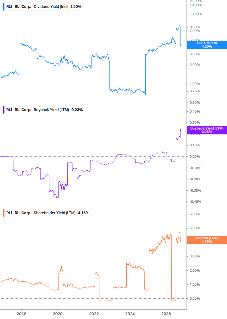Click the 0.76% tick on the dividend axis

pyautogui.click(x=195, y=91)
